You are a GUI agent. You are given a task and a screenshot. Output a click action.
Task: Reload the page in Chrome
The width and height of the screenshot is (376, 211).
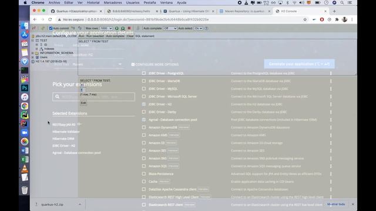pyautogui.click(x=50, y=19)
